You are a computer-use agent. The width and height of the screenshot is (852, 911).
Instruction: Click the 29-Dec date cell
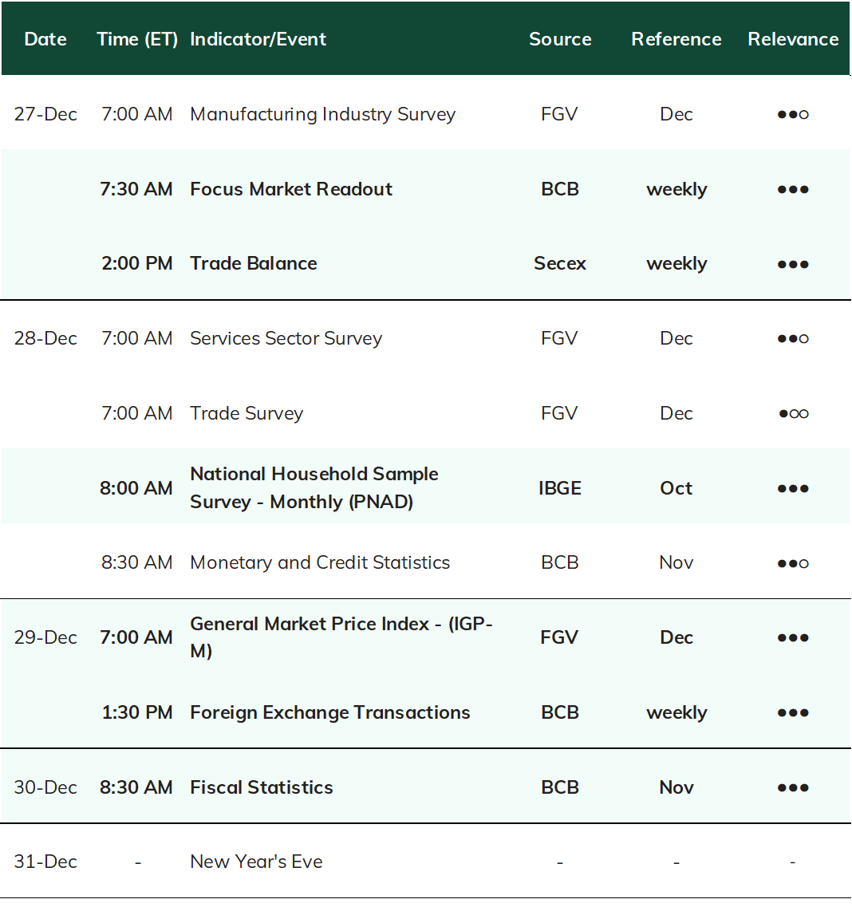tap(45, 637)
